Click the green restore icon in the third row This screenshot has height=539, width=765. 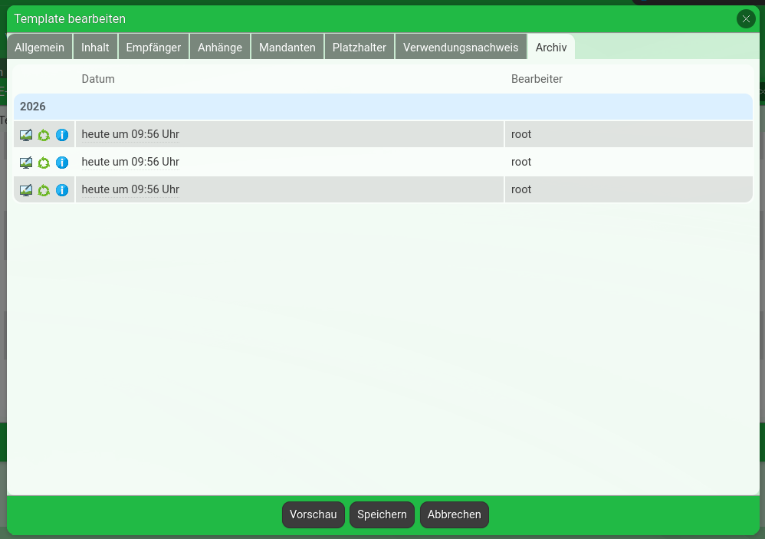[44, 190]
